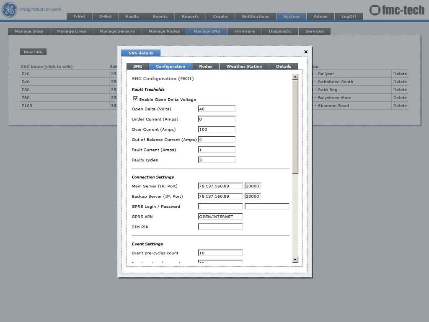The image size is (429, 322).
Task: Open the X-Net menu
Action: [105, 16]
